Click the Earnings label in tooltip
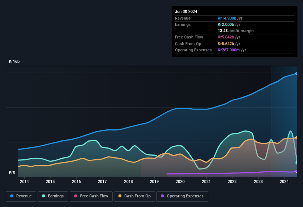Screen dimensions: 303x207 click(x=183, y=24)
